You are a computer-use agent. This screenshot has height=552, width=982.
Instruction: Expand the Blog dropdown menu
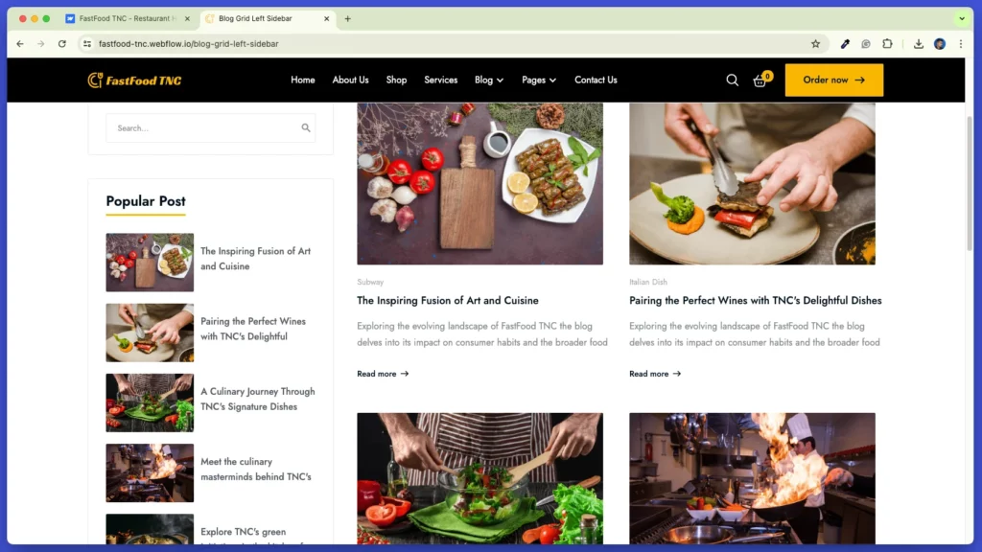[488, 80]
